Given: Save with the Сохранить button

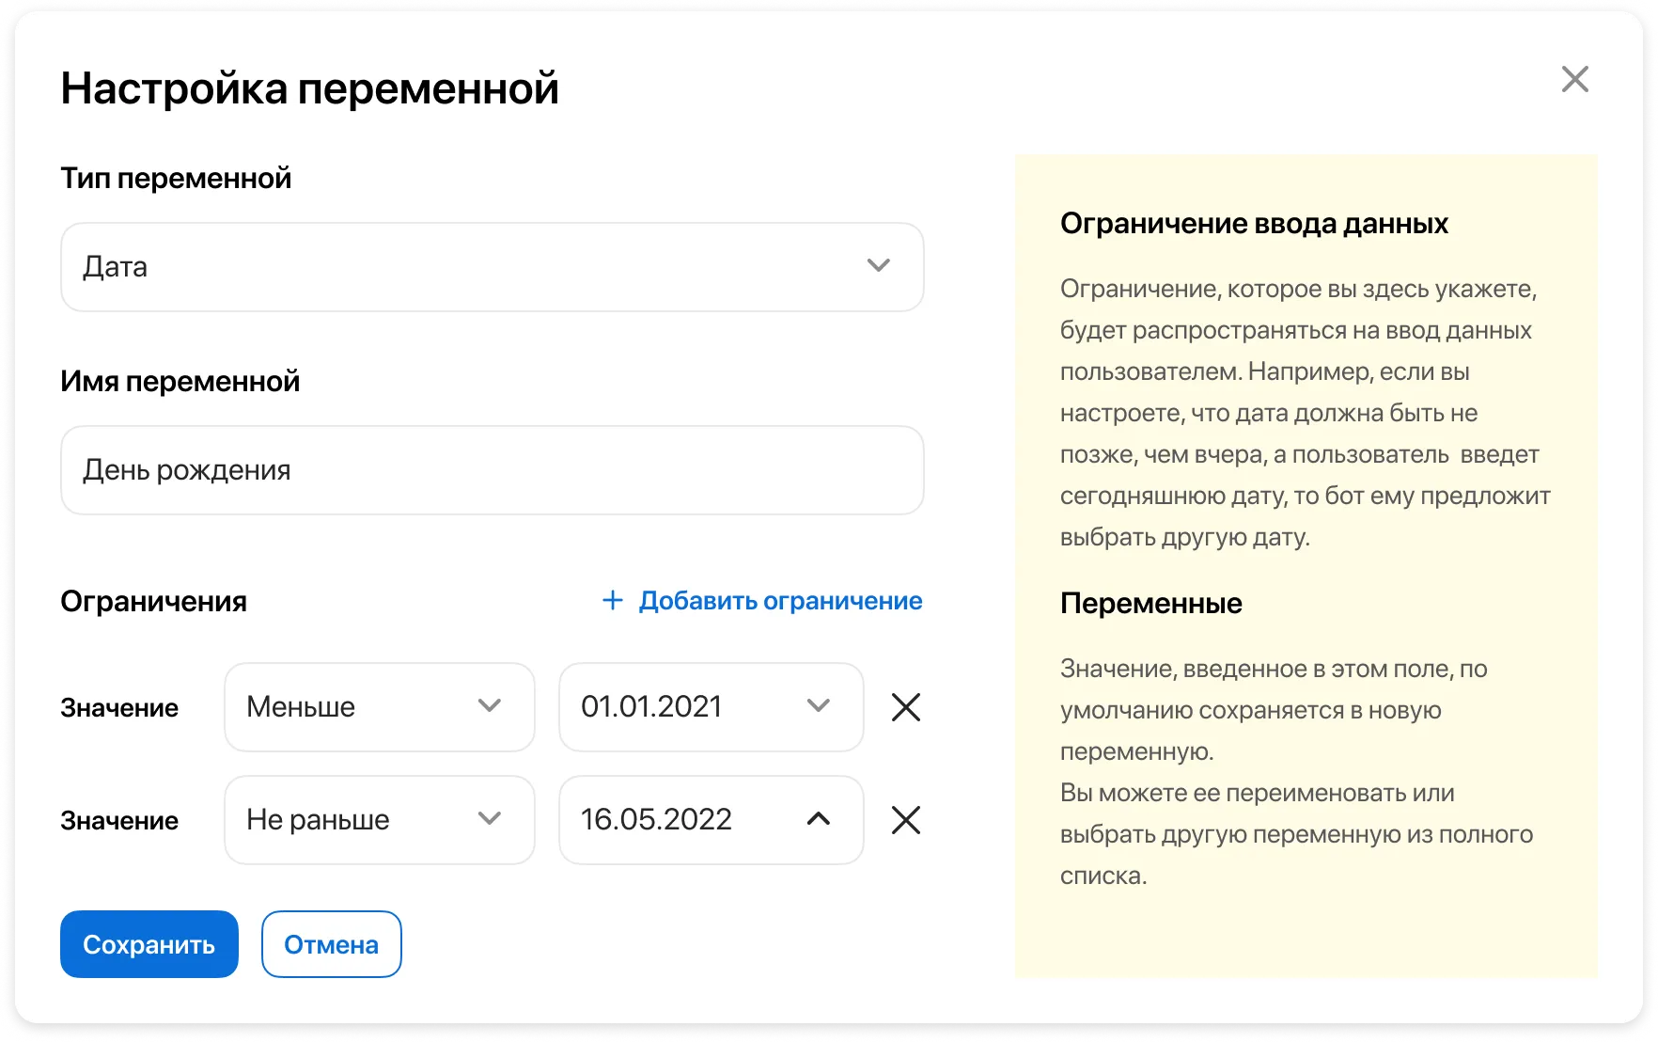Looking at the screenshot, I should (149, 944).
